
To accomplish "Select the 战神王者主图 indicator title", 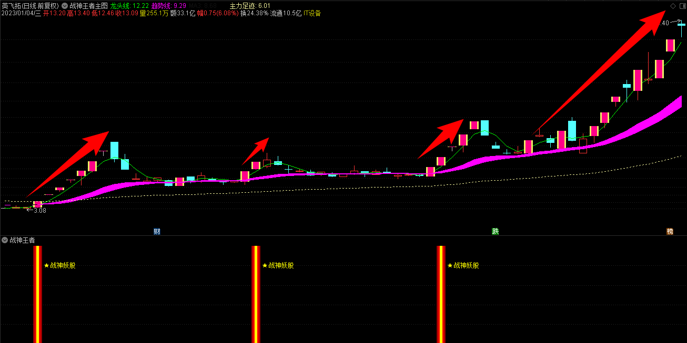I will [89, 6].
